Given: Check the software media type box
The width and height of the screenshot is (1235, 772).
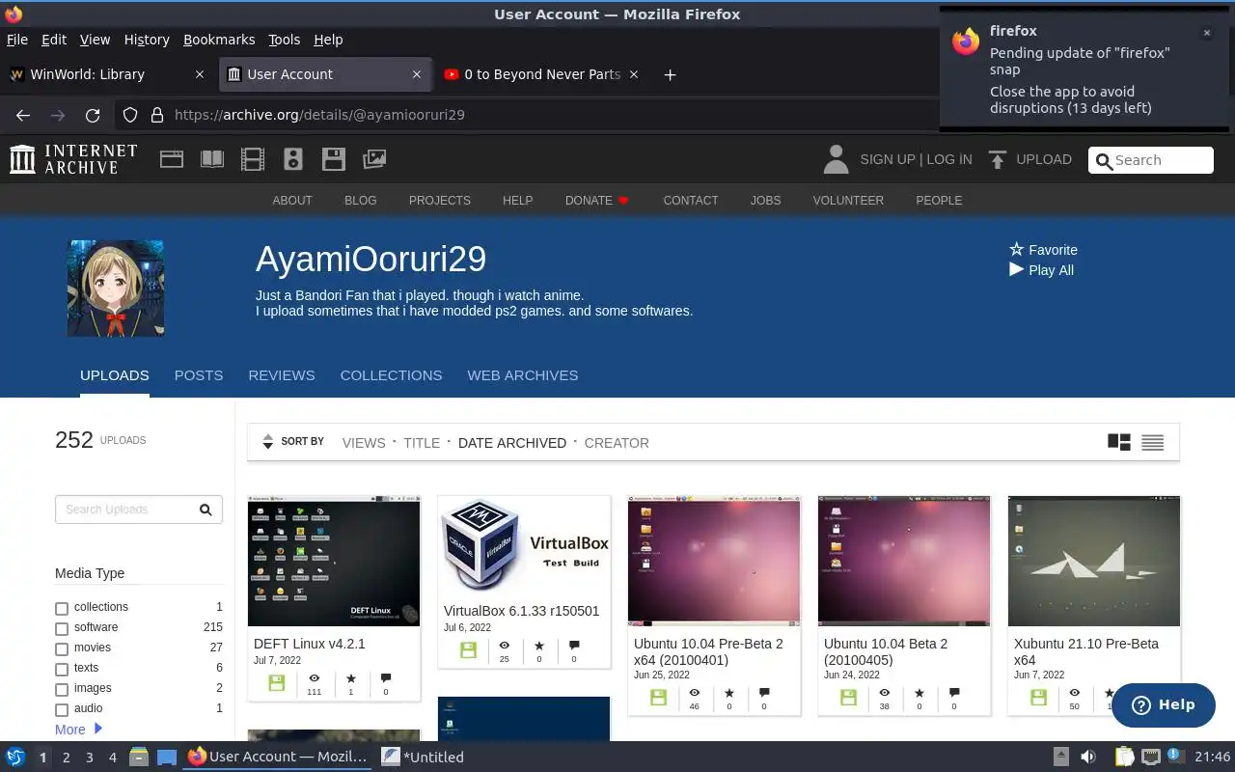Looking at the screenshot, I should point(62,628).
